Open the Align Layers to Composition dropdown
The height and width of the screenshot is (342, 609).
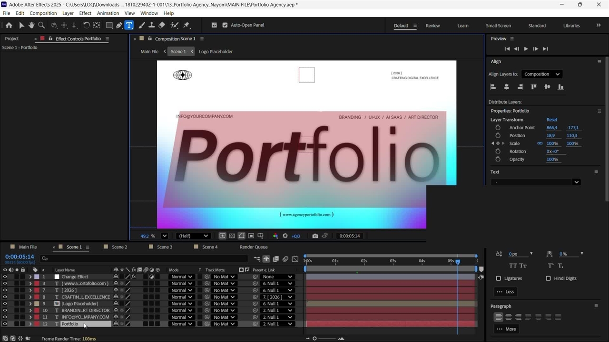tap(541, 74)
